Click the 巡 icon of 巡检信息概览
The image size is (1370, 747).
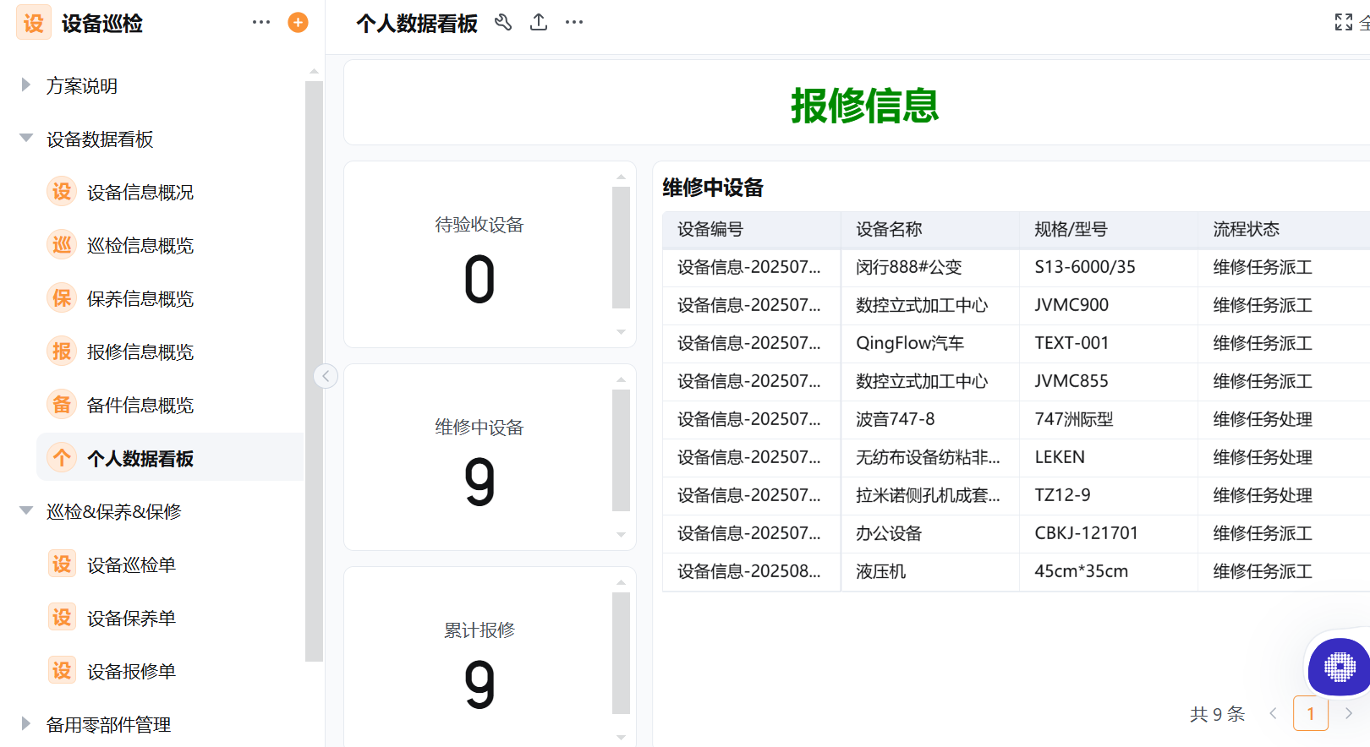coord(62,245)
